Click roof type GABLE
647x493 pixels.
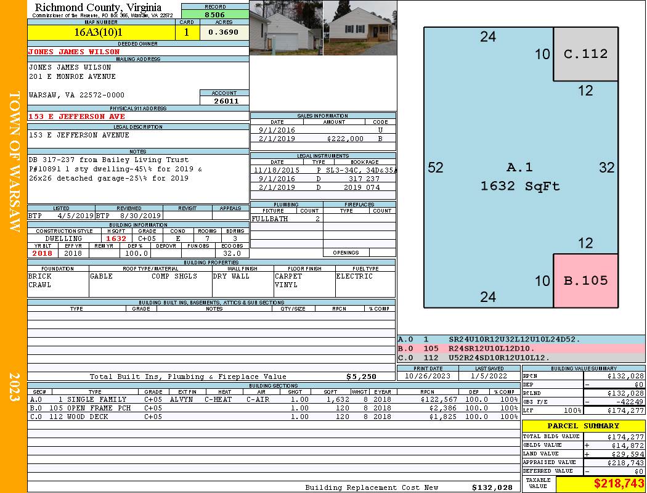[x=102, y=276]
